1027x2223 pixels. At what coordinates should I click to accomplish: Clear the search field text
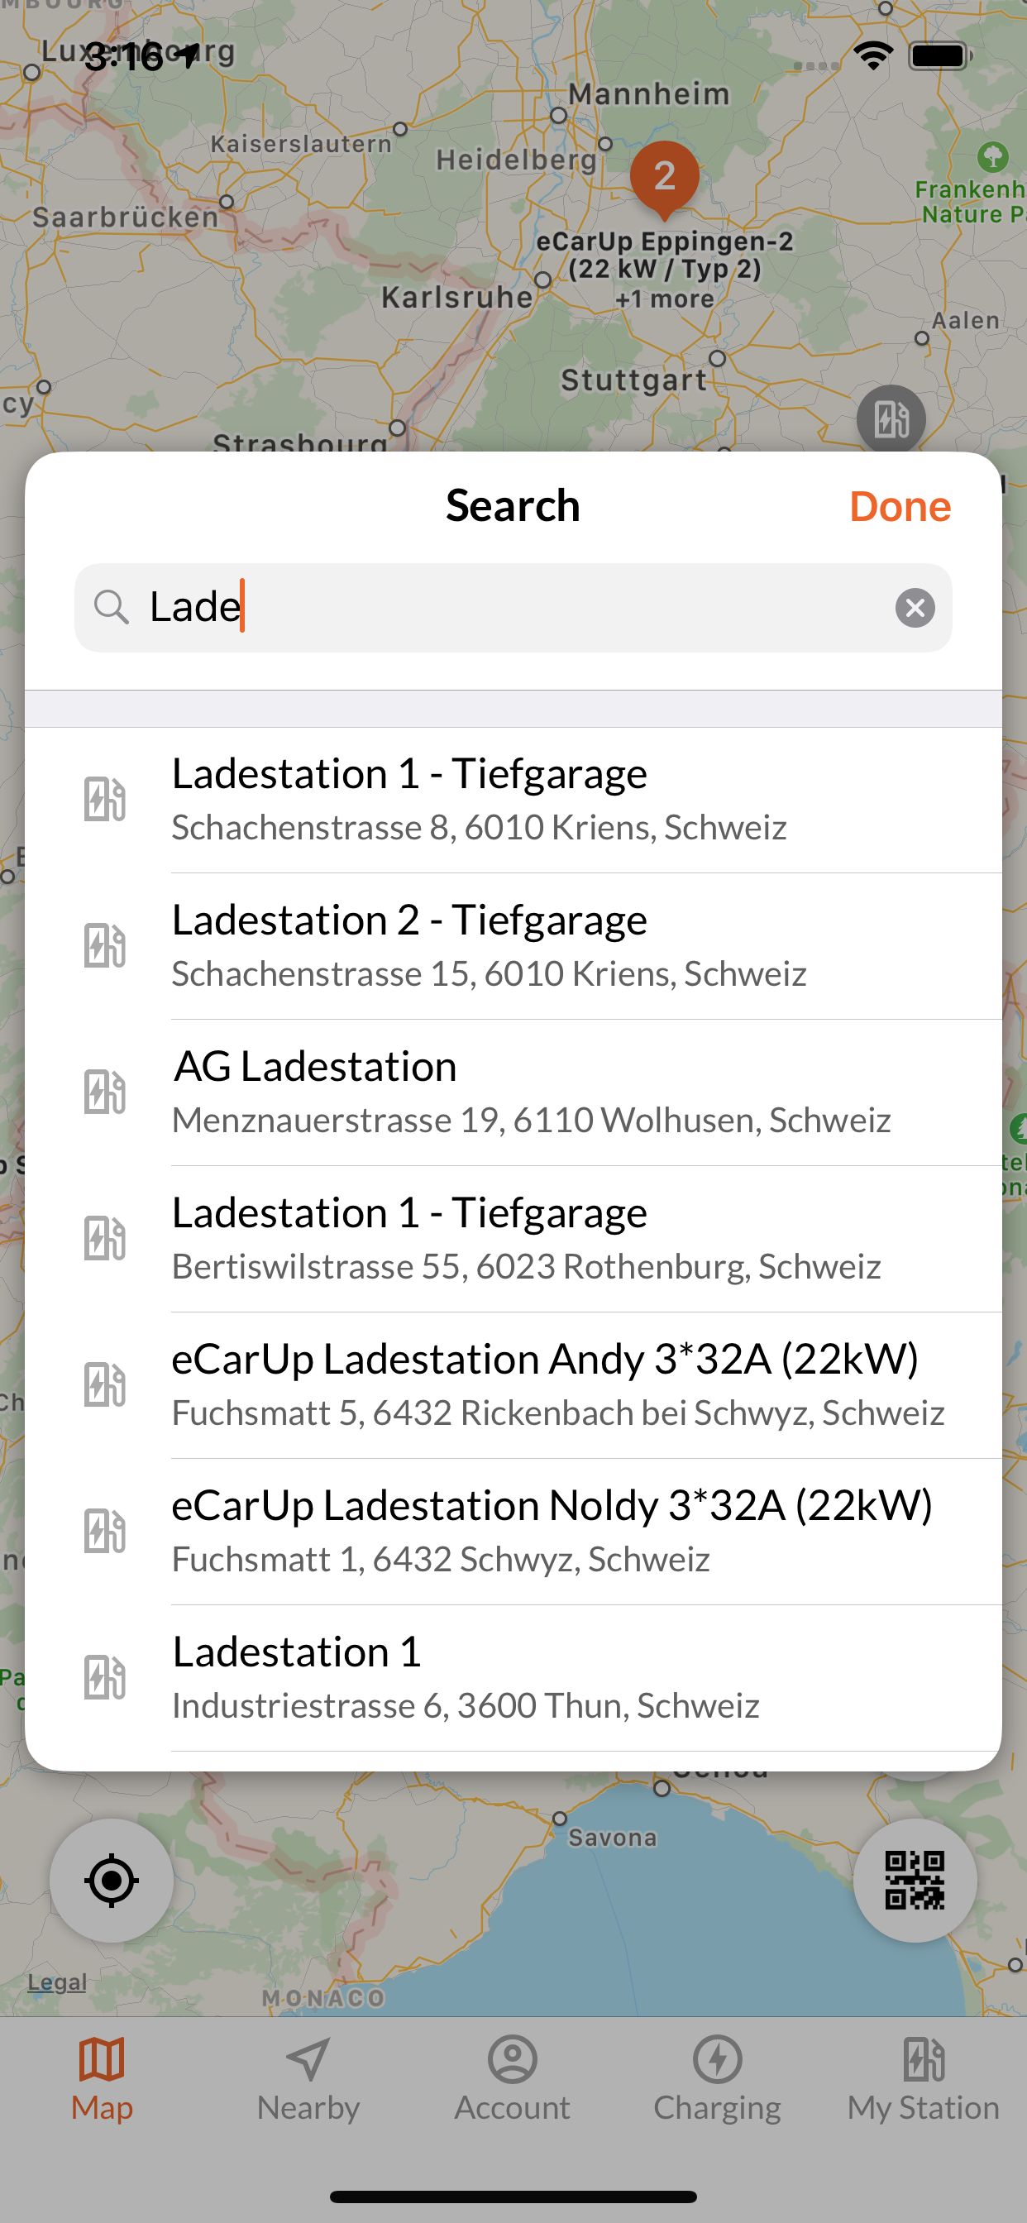click(x=915, y=608)
